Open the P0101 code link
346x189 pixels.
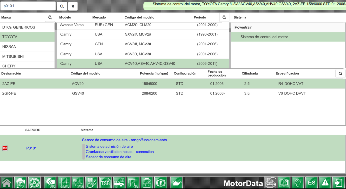click(31, 148)
